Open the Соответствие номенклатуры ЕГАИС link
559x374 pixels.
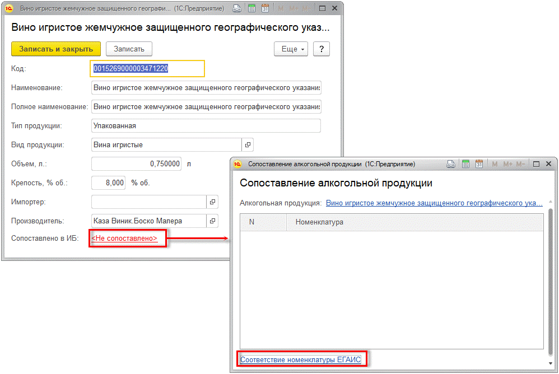pyautogui.click(x=301, y=360)
